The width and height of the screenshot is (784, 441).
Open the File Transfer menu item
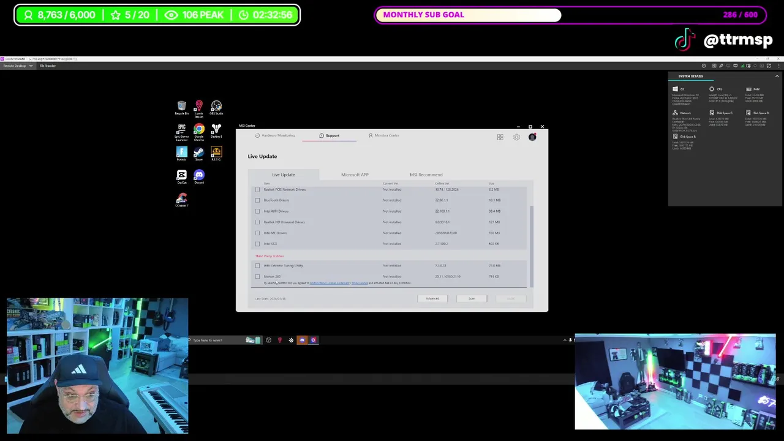(48, 66)
